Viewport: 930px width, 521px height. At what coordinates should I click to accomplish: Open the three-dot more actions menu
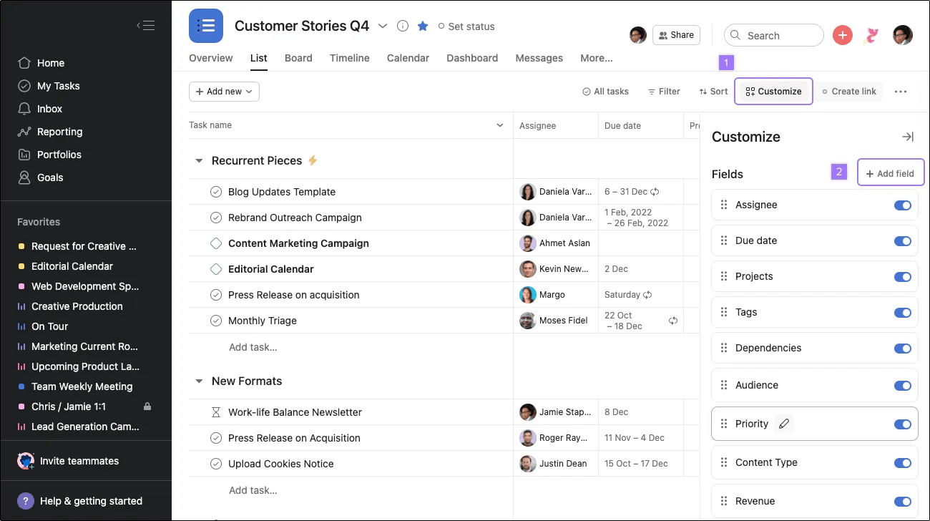901,92
